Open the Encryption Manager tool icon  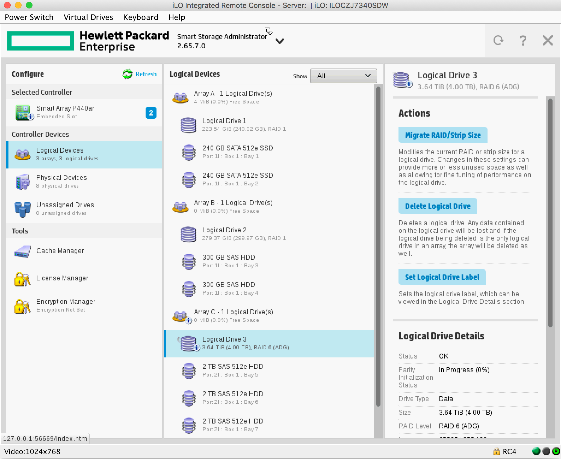(22, 306)
